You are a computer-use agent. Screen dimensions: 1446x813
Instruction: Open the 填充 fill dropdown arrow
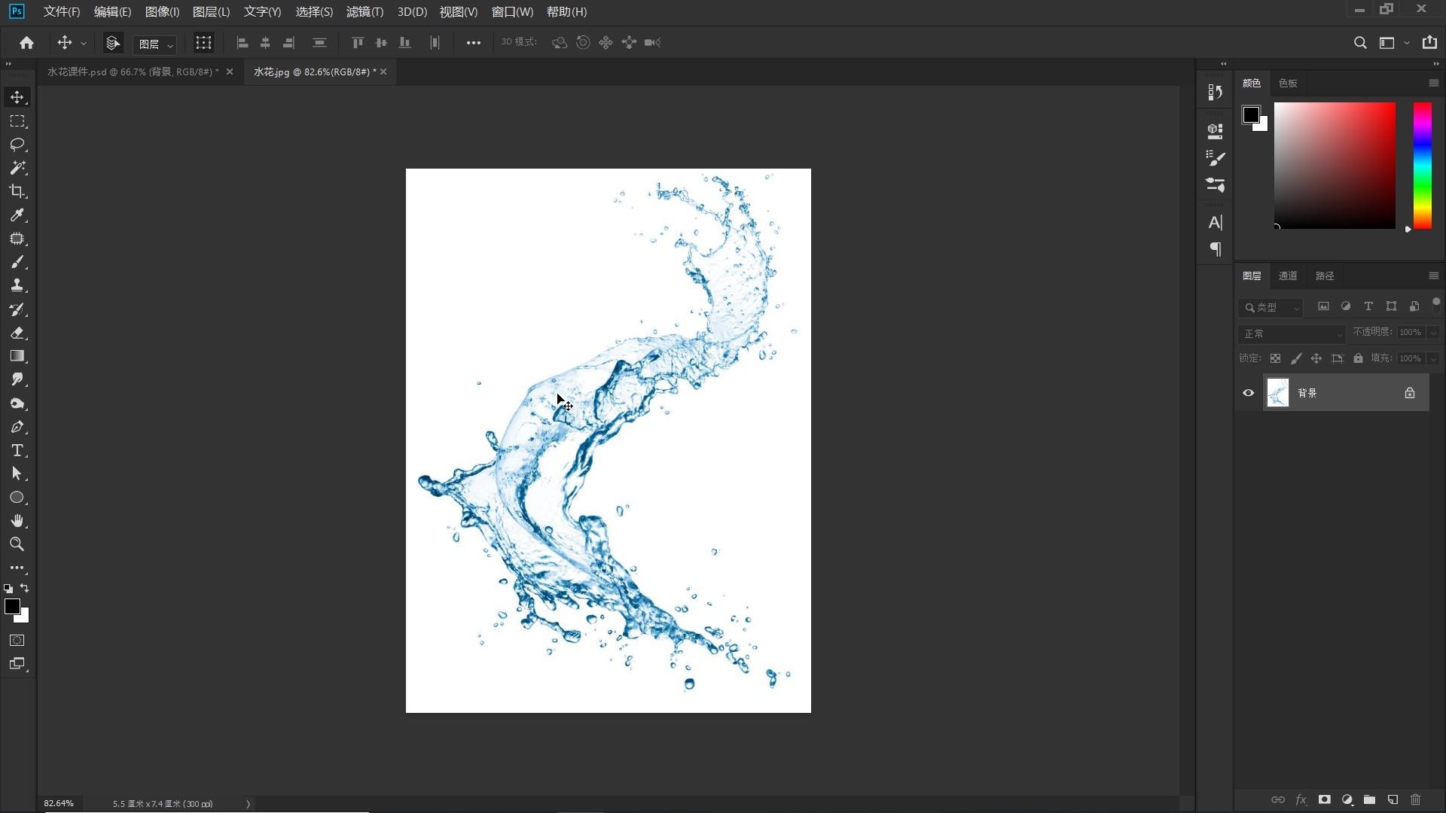1433,359
